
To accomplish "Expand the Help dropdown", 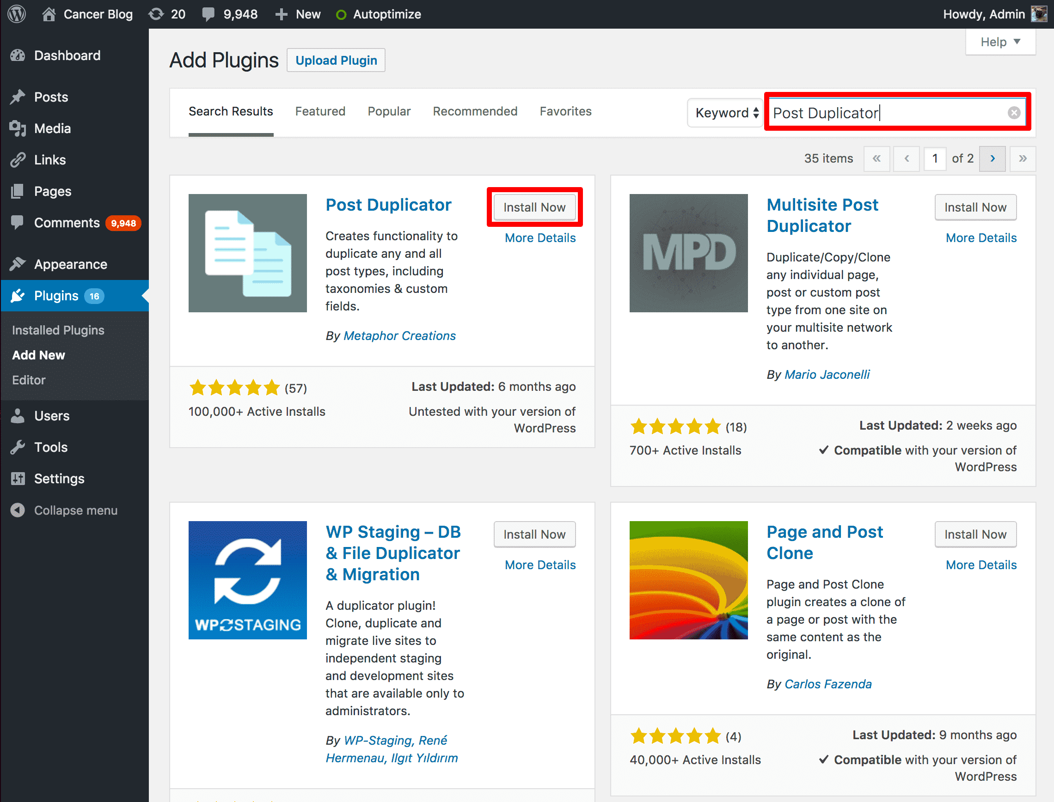I will (1000, 42).
